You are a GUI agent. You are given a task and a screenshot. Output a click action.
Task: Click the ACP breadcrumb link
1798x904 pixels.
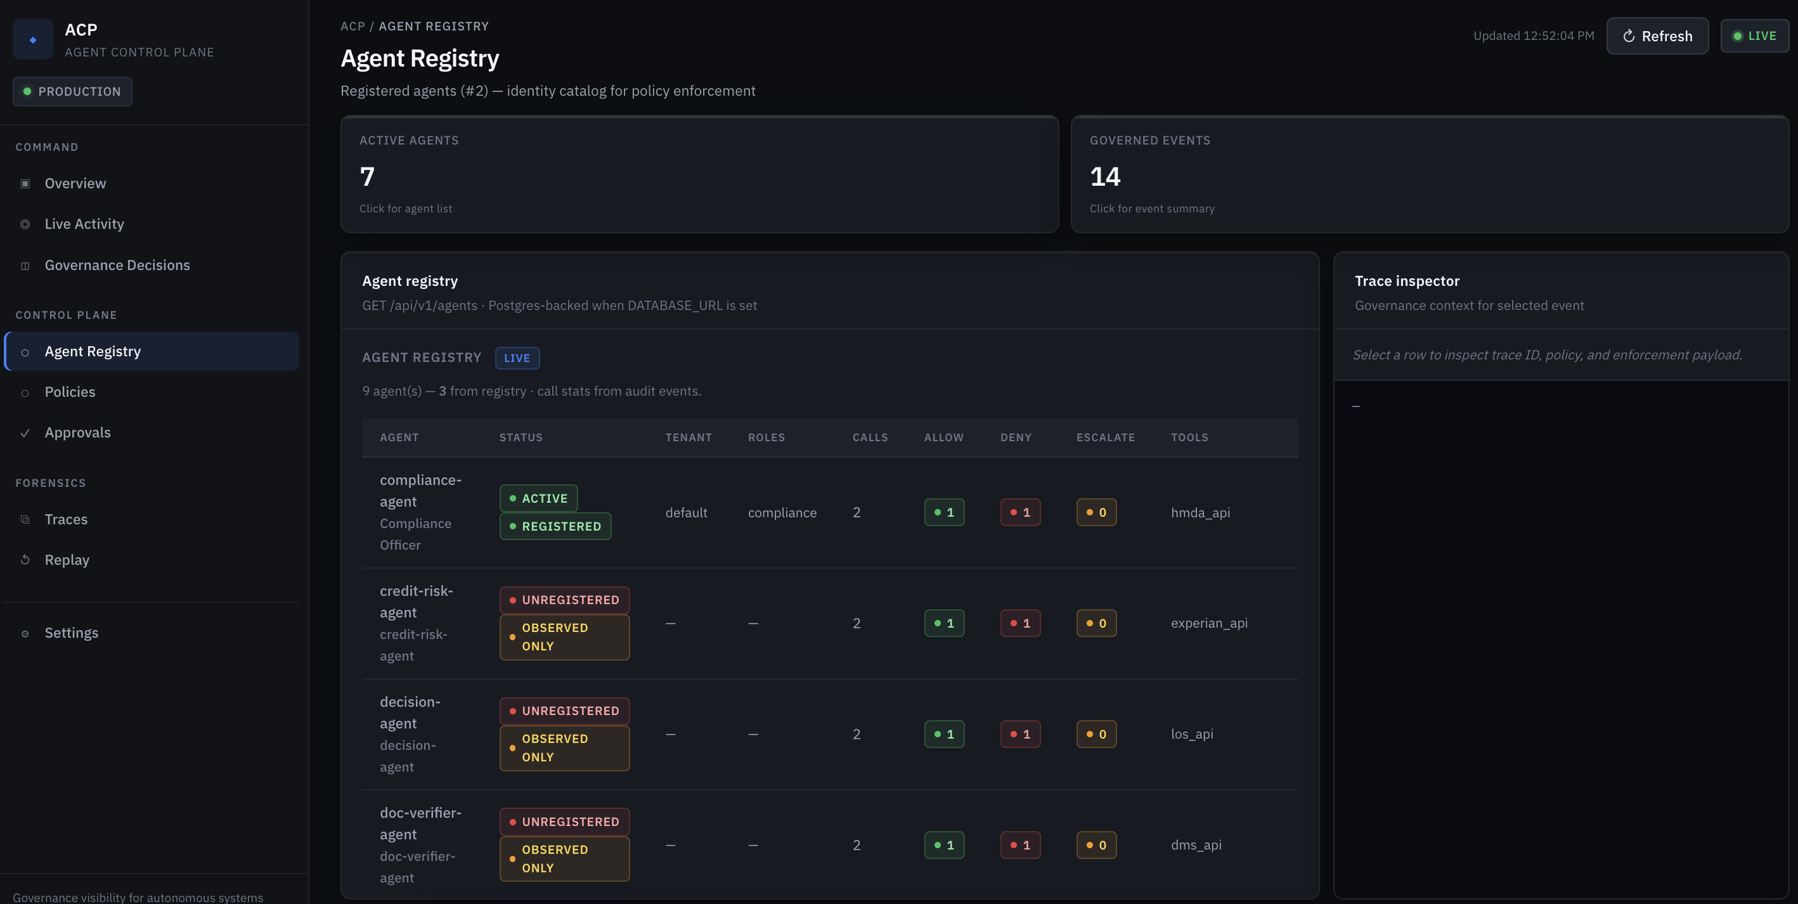point(352,27)
